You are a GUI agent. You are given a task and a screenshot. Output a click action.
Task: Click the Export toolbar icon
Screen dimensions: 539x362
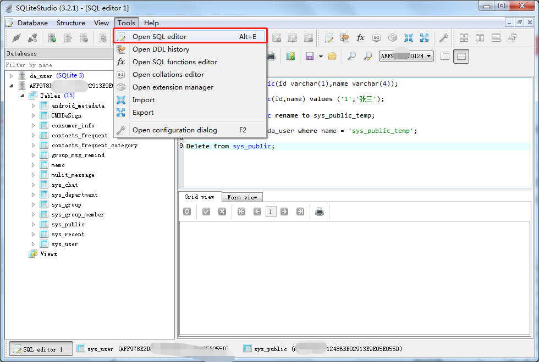click(424, 38)
